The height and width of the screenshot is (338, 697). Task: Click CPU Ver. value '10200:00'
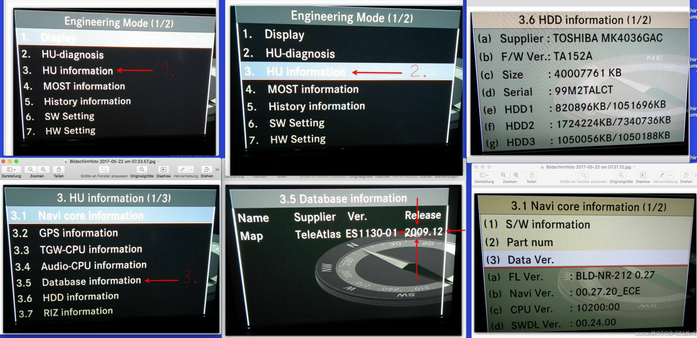tap(598, 307)
